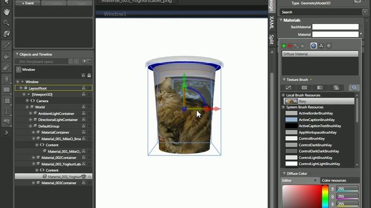The width and height of the screenshot is (371, 208).
Task: Click the Material property advanced marker
Action: [x=361, y=34]
